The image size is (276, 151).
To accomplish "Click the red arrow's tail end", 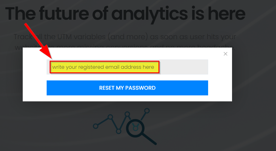I will point(26,25).
